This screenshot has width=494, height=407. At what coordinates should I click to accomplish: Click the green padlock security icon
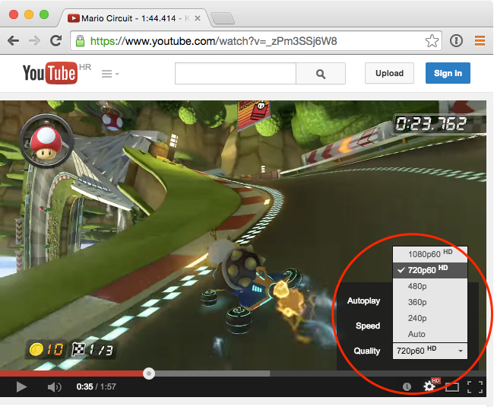(x=80, y=40)
